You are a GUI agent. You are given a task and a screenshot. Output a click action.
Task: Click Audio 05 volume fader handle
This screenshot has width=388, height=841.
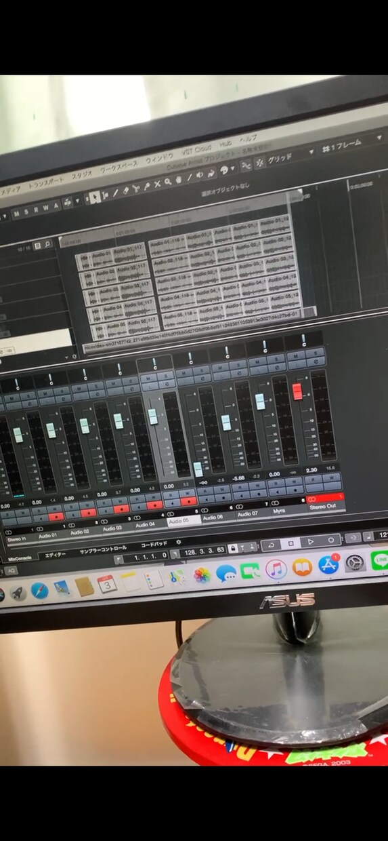[153, 416]
